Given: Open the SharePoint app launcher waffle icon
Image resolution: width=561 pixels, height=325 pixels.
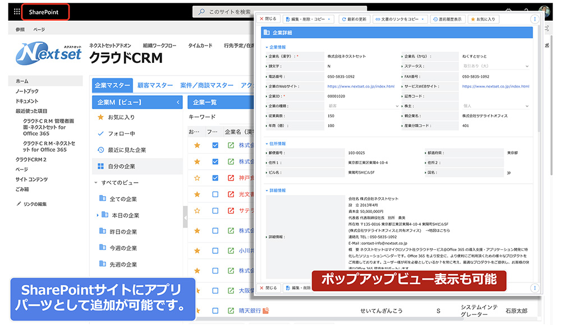Looking at the screenshot, I should (x=17, y=11).
